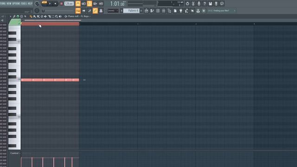The height and width of the screenshot is (167, 297).
Task: Click the last pink note in piano roll
Action: click(x=75, y=80)
